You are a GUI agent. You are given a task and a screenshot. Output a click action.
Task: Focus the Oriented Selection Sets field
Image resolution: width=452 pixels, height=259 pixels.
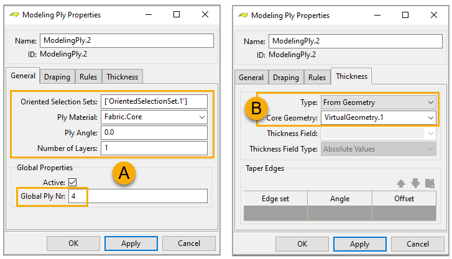(x=154, y=101)
